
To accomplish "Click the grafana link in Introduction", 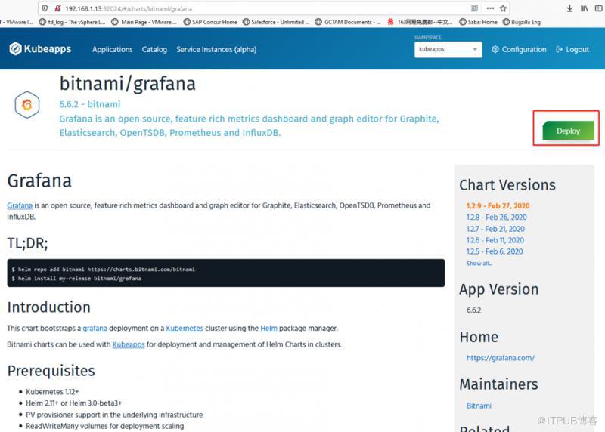I will coord(95,329).
